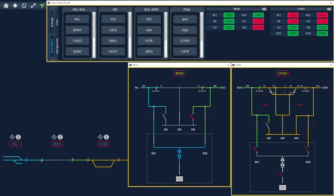Open the info icon above PAL
This screenshot has height=196, width=334.
(18, 137)
